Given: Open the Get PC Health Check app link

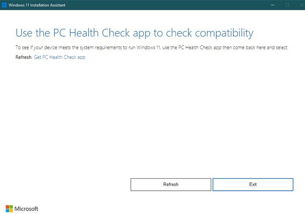Looking at the screenshot, I should (x=60, y=57).
